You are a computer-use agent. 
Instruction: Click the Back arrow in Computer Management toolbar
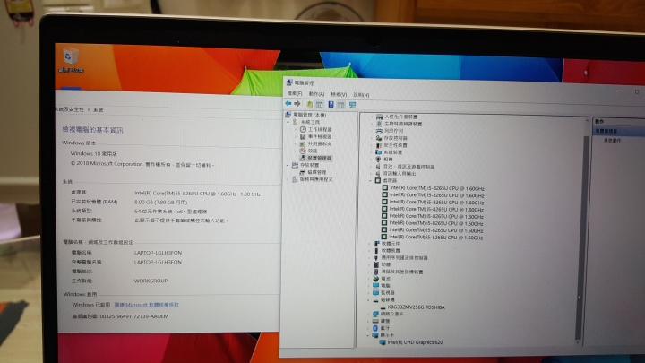pos(288,104)
